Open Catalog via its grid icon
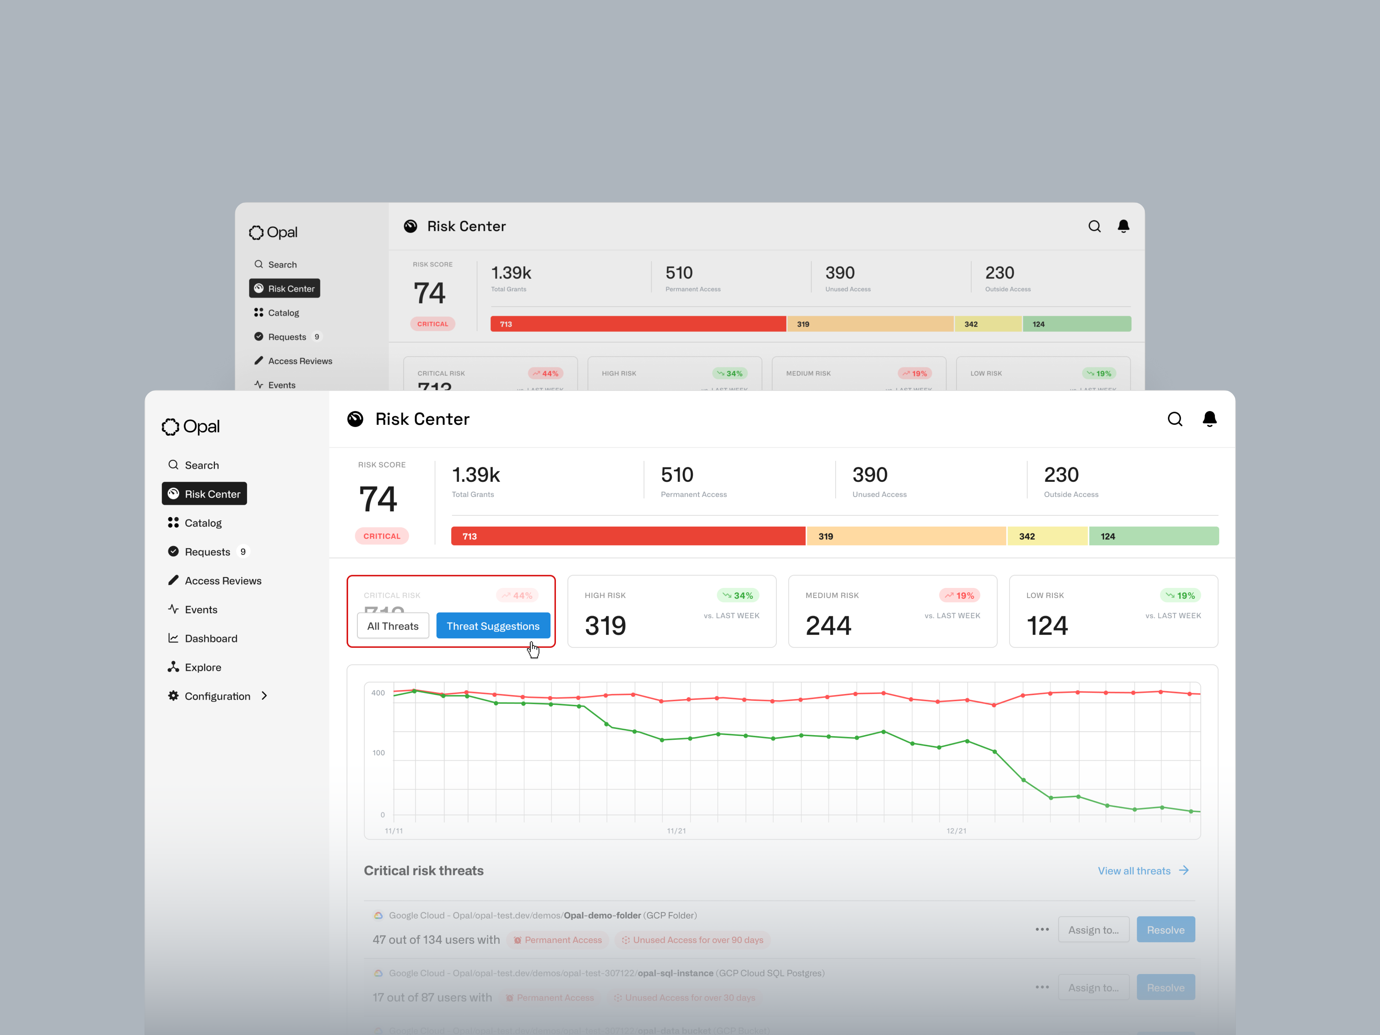This screenshot has height=1035, width=1380. pyautogui.click(x=173, y=523)
